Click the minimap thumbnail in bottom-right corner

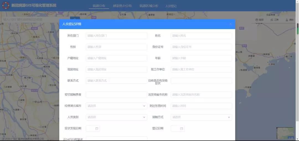[x=285, y=133]
